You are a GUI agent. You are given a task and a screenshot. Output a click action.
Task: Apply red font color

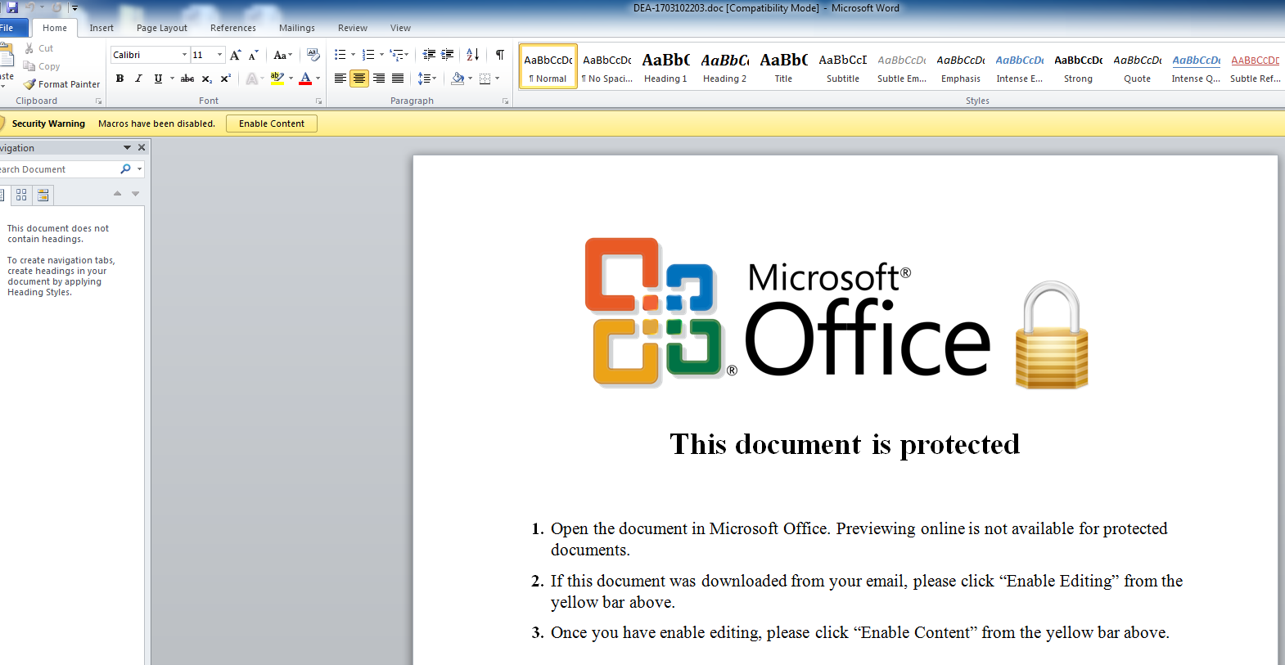[x=305, y=79]
